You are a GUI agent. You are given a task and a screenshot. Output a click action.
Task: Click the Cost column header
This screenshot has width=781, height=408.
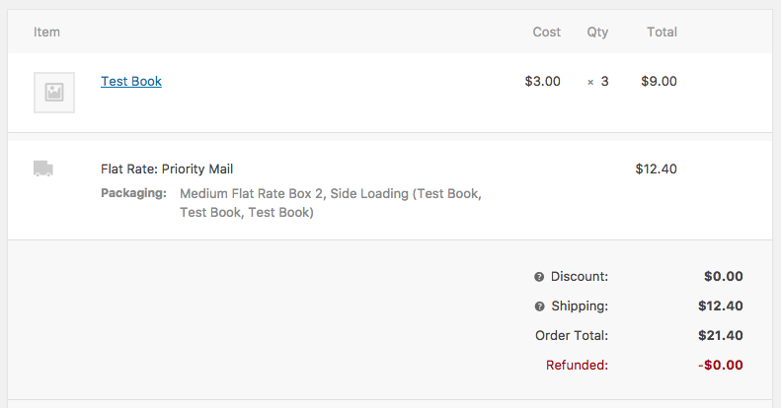pos(546,32)
